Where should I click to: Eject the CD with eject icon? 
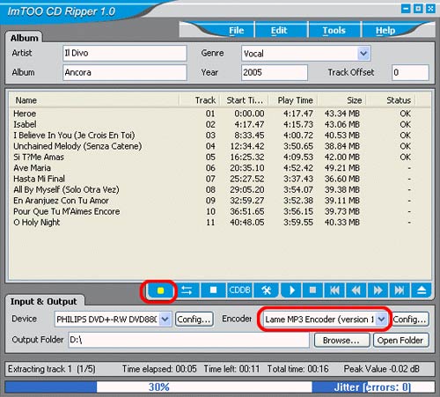click(422, 290)
